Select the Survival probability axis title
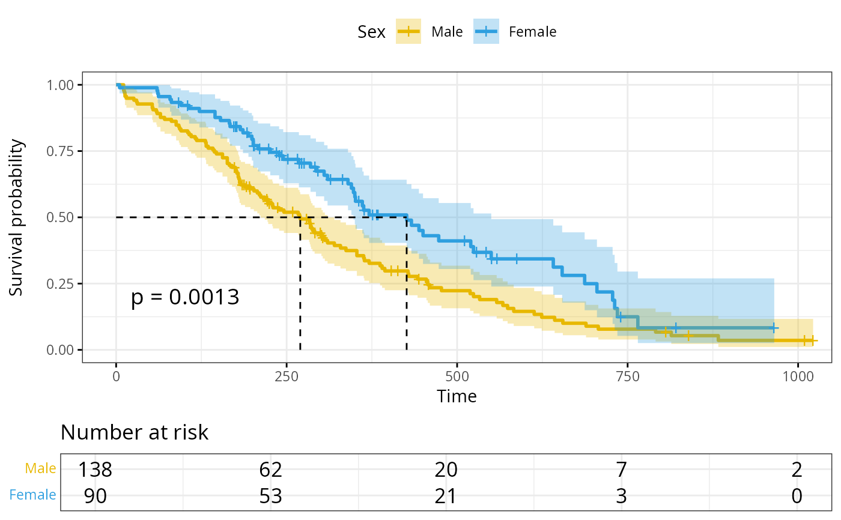Screen dimensions: 841x520 tap(16, 217)
